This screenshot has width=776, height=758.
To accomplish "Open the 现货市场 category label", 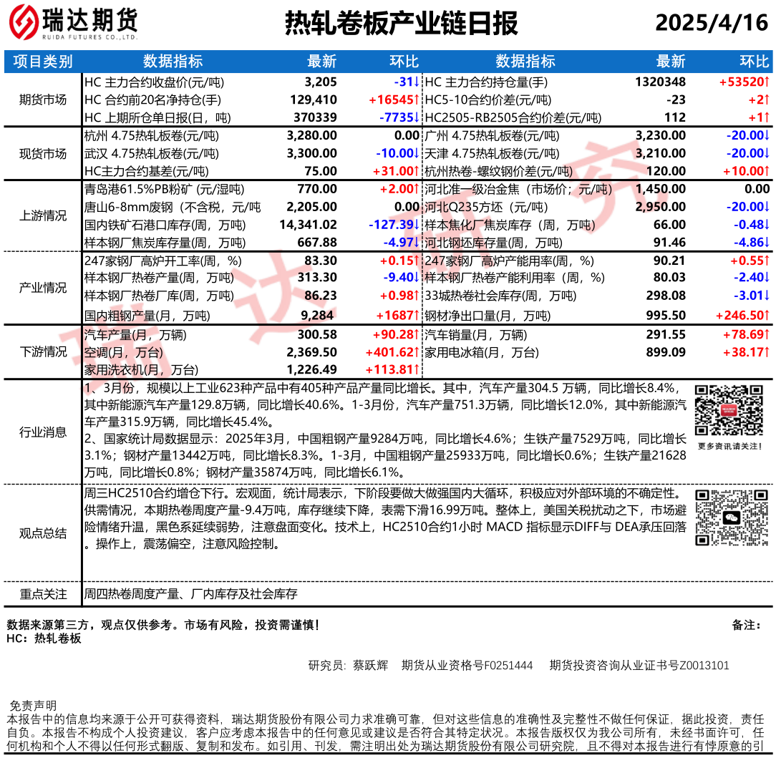I will pos(43,153).
